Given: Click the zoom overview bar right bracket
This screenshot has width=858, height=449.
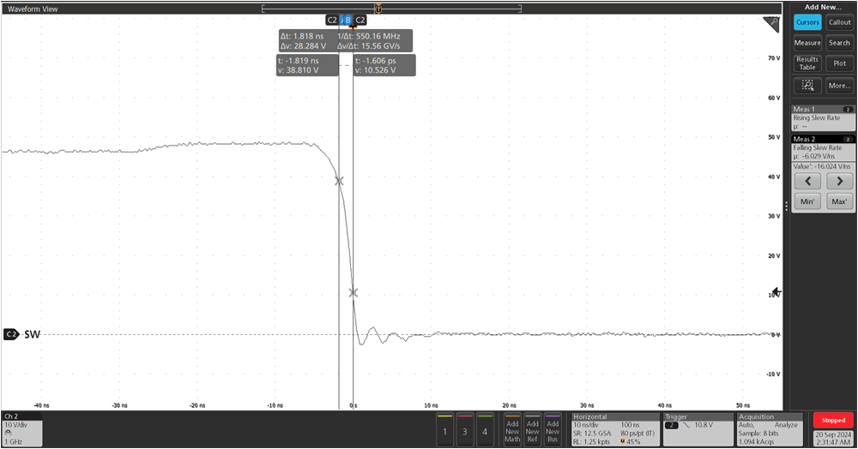Looking at the screenshot, I should pos(520,9).
